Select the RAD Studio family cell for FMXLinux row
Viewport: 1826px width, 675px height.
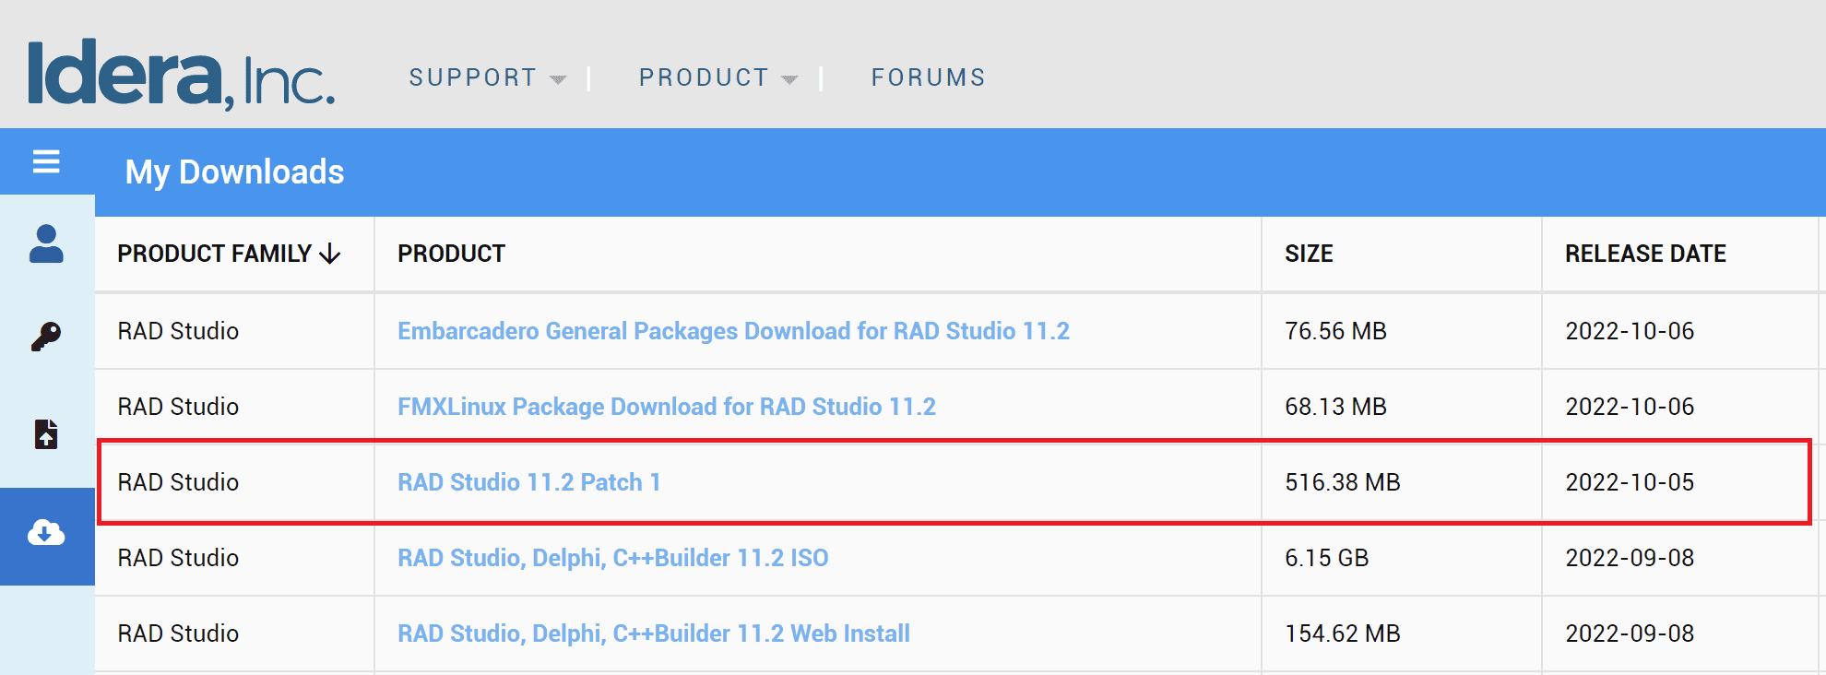tap(178, 407)
